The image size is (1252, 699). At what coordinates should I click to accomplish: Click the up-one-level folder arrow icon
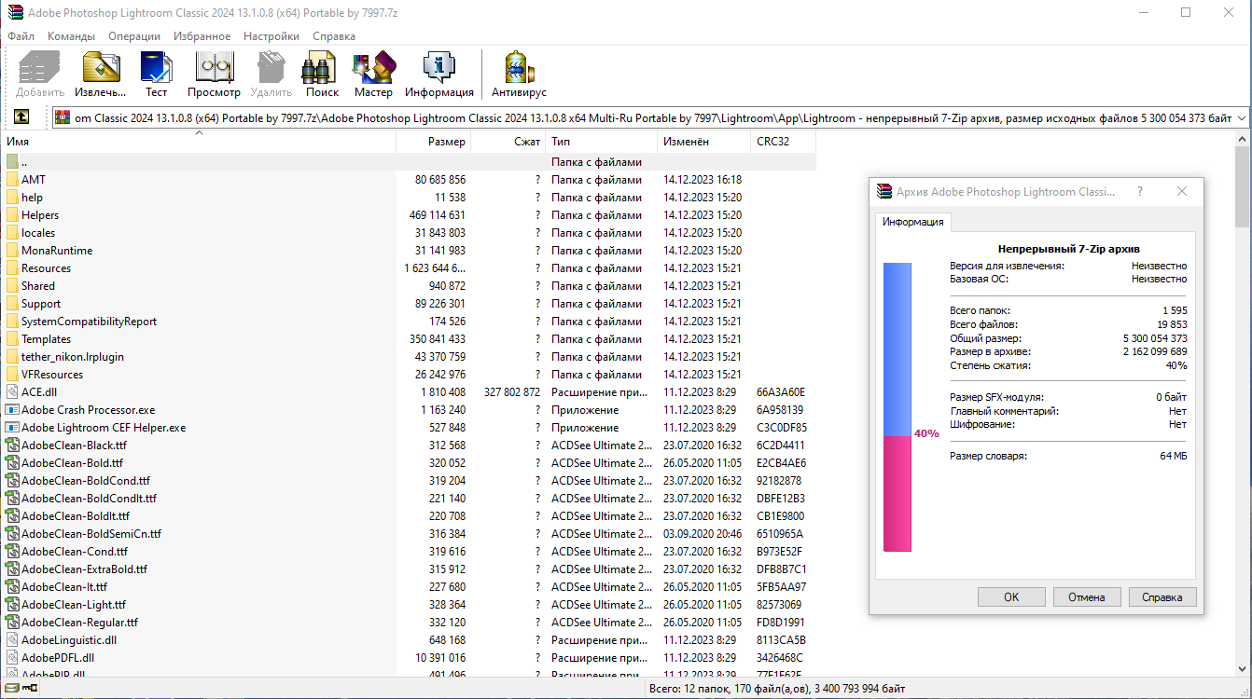point(21,117)
